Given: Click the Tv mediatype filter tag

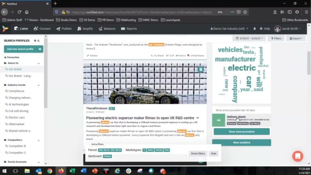Looking at the screenshot, I should click(144, 150).
